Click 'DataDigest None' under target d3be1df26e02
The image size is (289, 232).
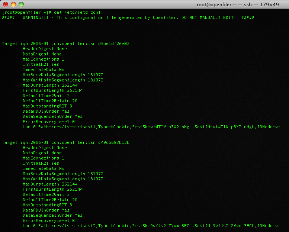(x=42, y=54)
